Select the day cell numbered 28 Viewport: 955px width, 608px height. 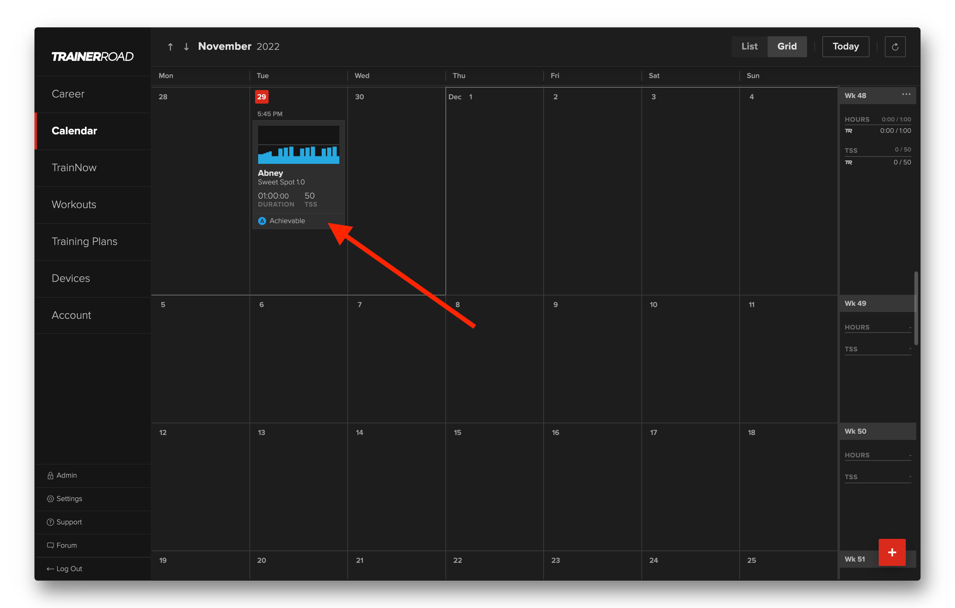(x=200, y=191)
